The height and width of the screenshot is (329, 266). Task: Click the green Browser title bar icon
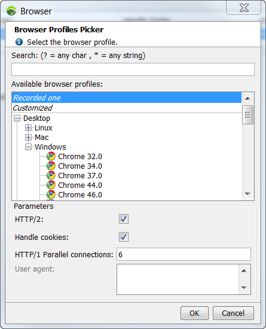(11, 11)
